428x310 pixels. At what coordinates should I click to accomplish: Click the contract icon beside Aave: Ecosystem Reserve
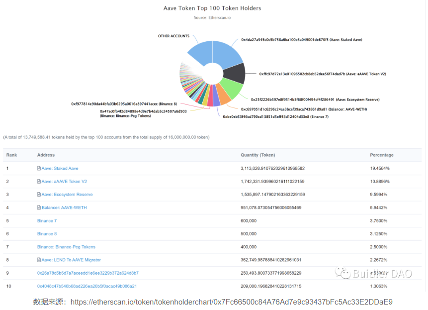click(x=39, y=195)
